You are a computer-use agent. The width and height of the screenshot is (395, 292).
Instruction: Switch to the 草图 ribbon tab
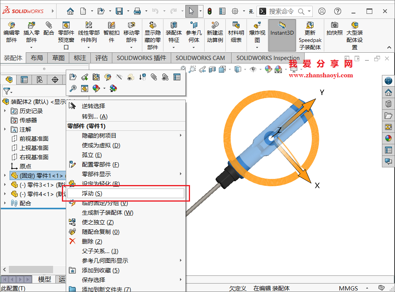pos(58,58)
